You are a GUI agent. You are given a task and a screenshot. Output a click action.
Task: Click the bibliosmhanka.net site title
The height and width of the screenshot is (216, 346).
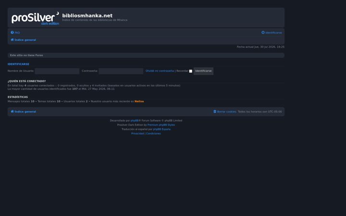[x=87, y=15]
